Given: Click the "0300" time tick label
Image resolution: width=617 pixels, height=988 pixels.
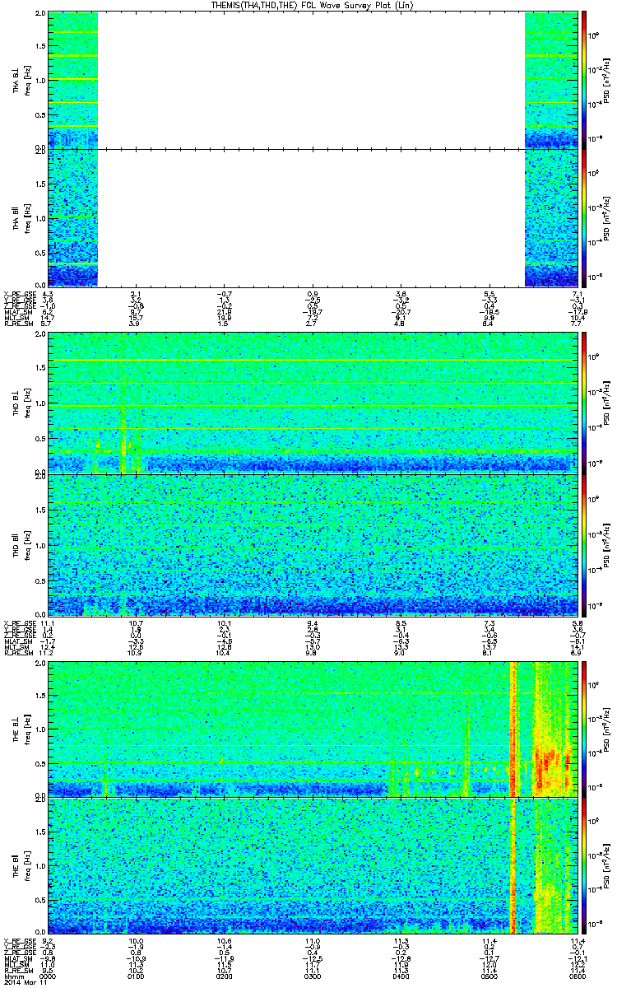Looking at the screenshot, I should 313,976.
